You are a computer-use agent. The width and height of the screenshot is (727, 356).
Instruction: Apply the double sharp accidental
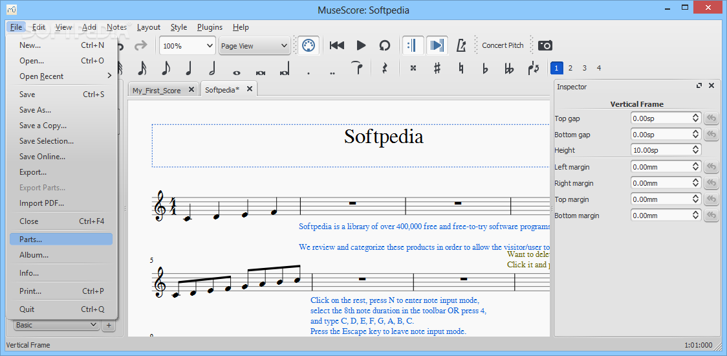pos(413,69)
